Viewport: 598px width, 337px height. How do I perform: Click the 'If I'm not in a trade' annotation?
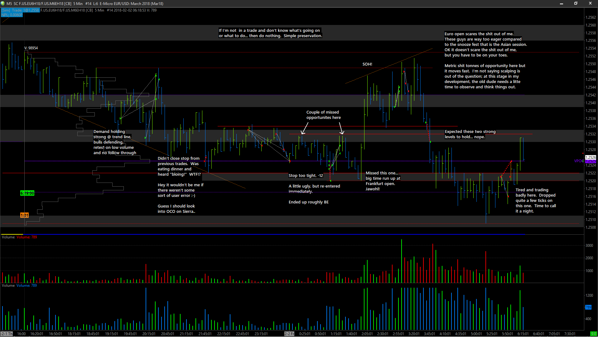[270, 33]
